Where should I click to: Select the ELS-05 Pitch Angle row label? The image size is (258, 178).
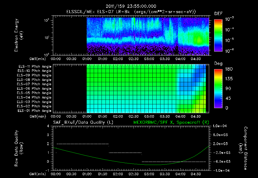pos(34,93)
